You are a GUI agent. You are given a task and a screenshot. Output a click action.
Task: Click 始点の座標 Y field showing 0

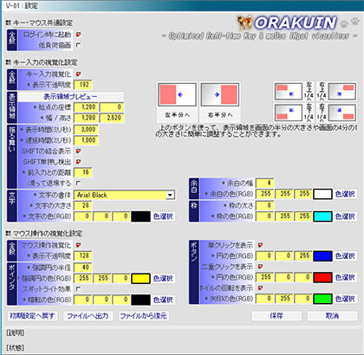point(112,107)
